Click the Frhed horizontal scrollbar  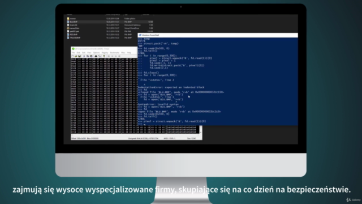coord(135,135)
